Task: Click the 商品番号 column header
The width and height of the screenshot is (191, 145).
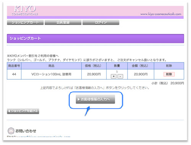Action: (x=14, y=66)
